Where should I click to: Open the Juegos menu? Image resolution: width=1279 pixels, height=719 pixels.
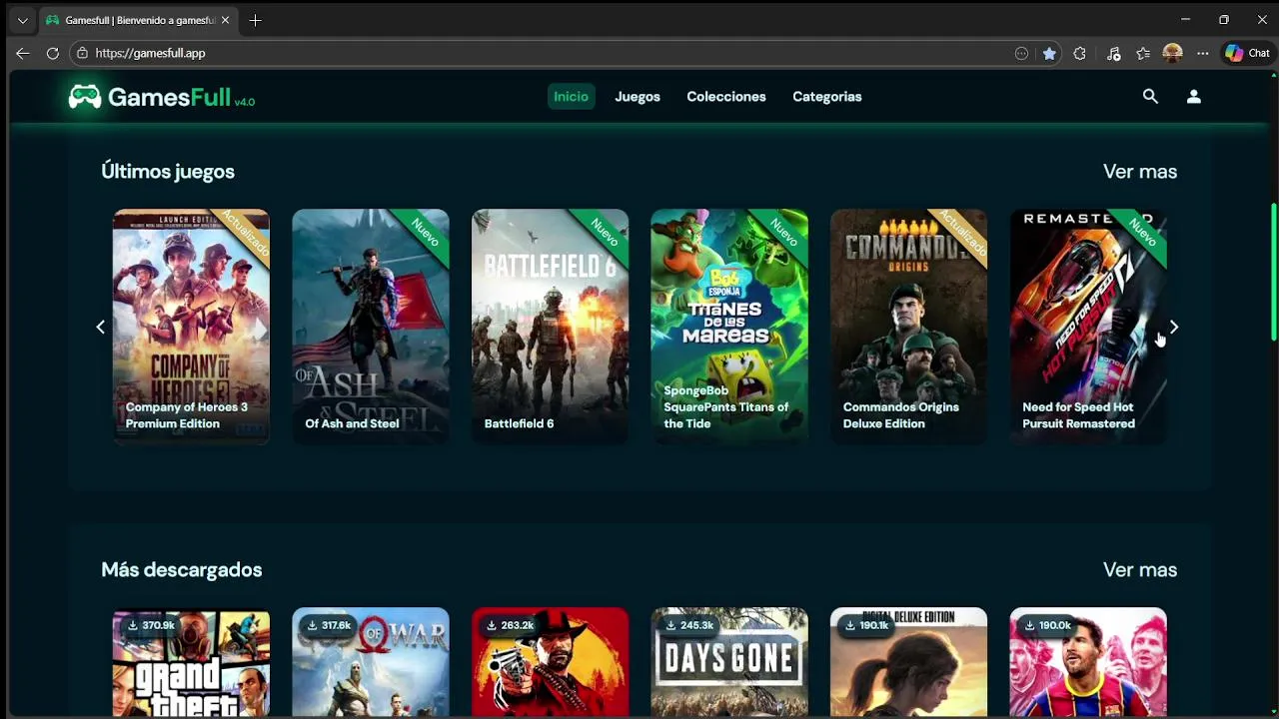tap(638, 97)
